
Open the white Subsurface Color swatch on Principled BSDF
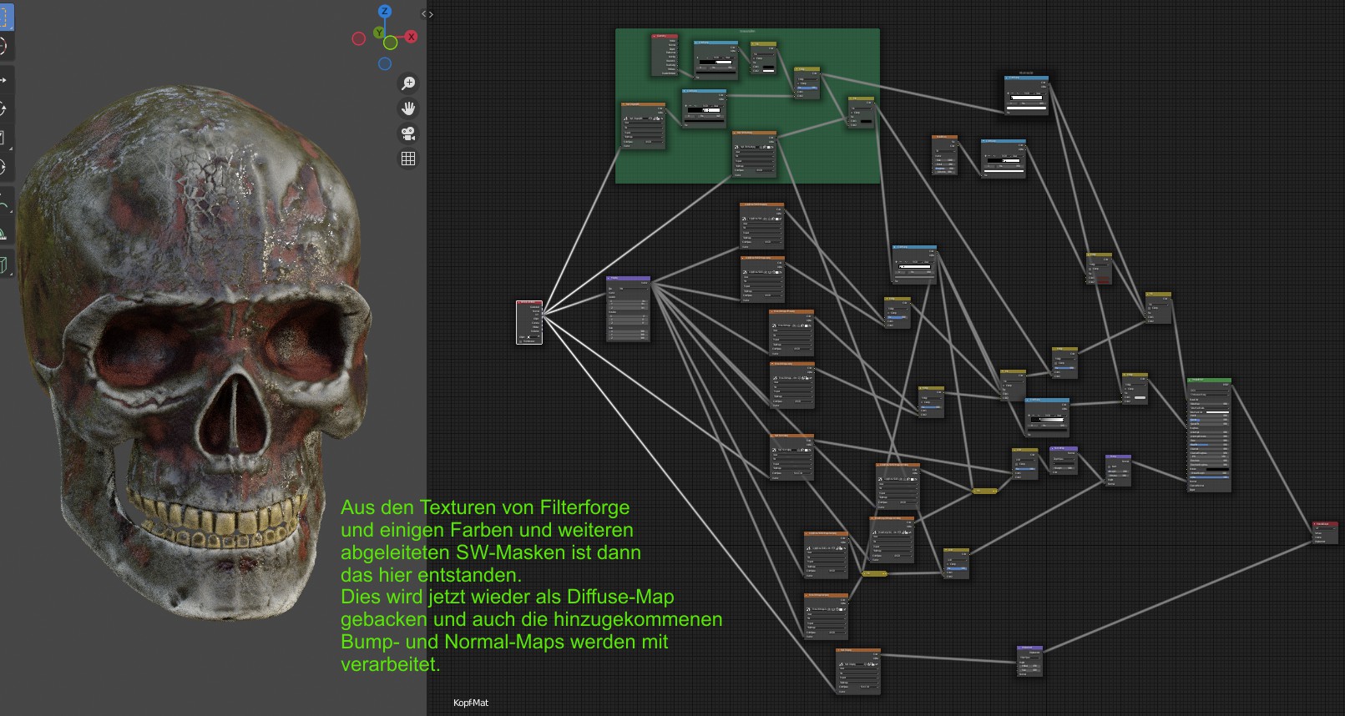pyautogui.click(x=1218, y=412)
